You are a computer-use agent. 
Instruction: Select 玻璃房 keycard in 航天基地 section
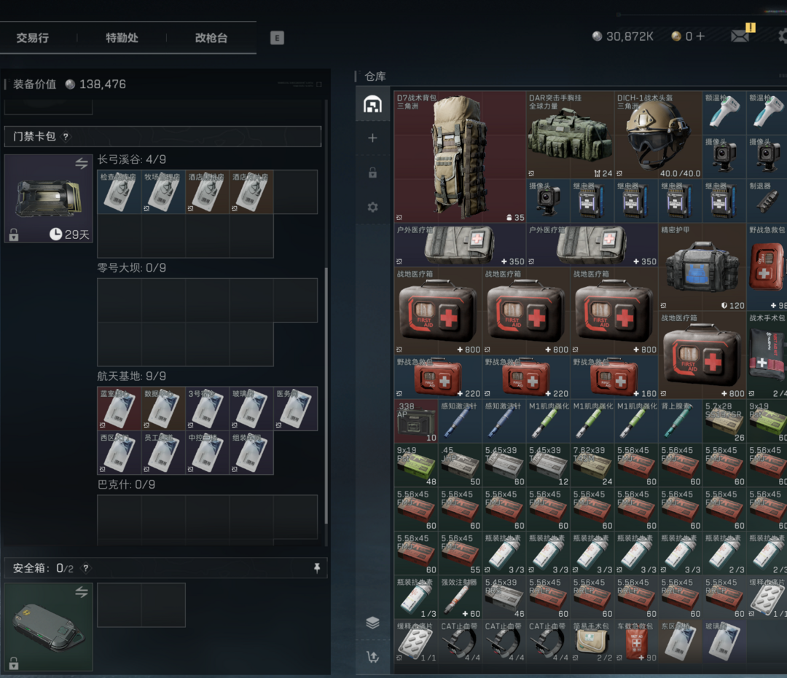[x=251, y=409]
